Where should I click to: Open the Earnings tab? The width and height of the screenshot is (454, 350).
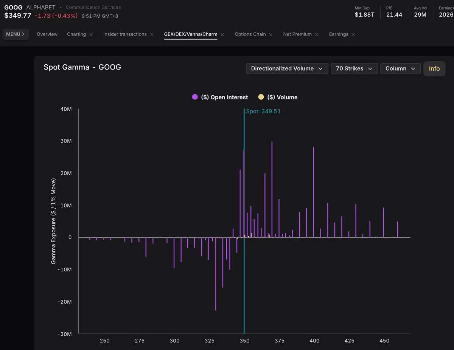click(339, 34)
